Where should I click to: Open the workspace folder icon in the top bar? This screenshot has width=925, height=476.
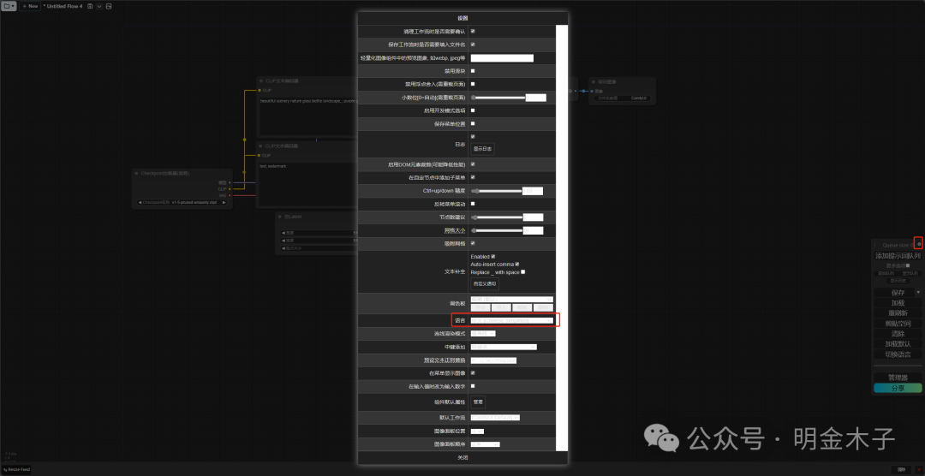[x=9, y=6]
